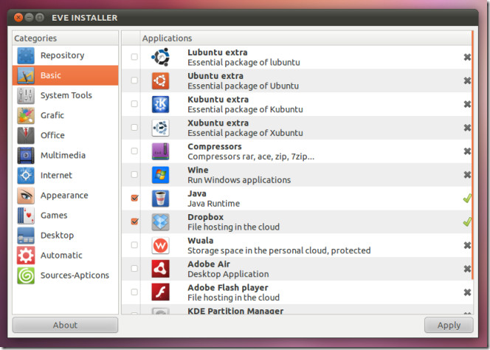
Task: Click the About button
Action: tap(66, 325)
